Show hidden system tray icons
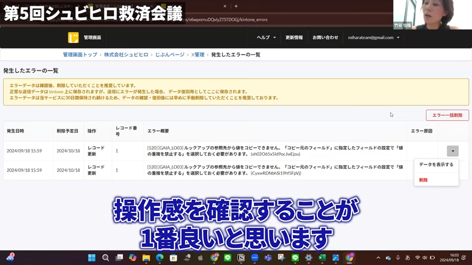Image resolution: width=472 pixels, height=265 pixels. coord(379,258)
